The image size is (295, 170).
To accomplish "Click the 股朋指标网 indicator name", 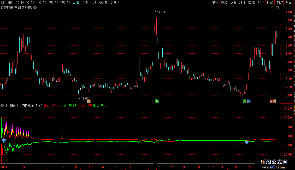I will pos(13,106).
